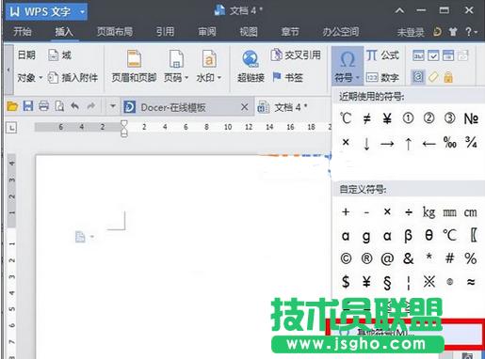This screenshot has height=359, width=485.
Task: Insert the ℃ symbol from recent symbols
Action: pyautogui.click(x=346, y=118)
